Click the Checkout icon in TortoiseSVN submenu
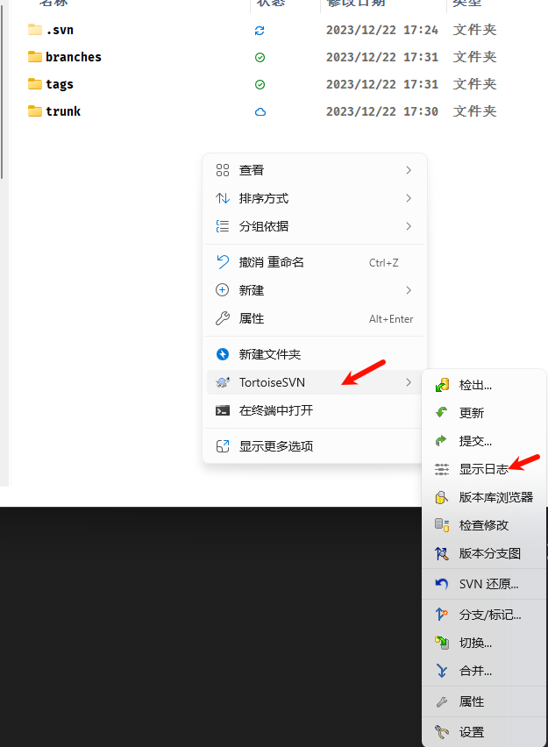Image resolution: width=548 pixels, height=747 pixels. point(442,385)
